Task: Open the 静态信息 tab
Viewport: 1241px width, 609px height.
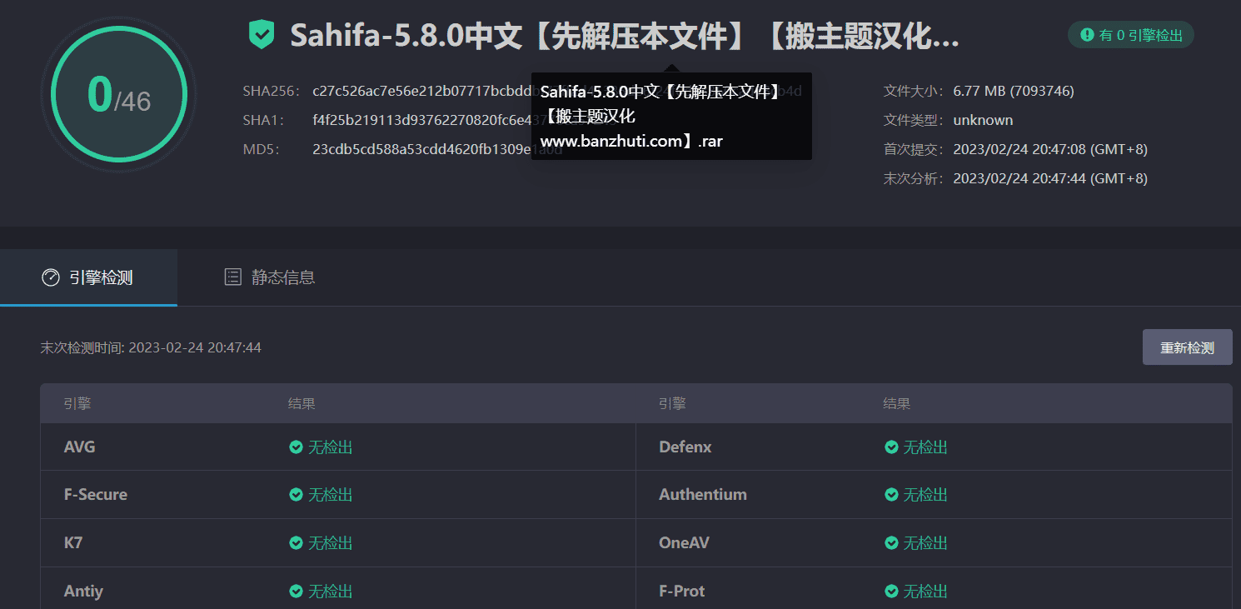Action: click(x=270, y=277)
